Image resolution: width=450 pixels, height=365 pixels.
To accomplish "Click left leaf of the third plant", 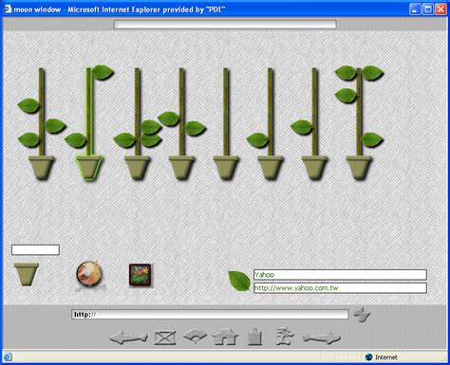I will click(x=124, y=140).
